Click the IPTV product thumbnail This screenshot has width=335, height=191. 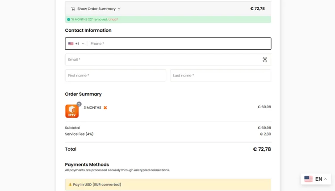tap(71, 111)
